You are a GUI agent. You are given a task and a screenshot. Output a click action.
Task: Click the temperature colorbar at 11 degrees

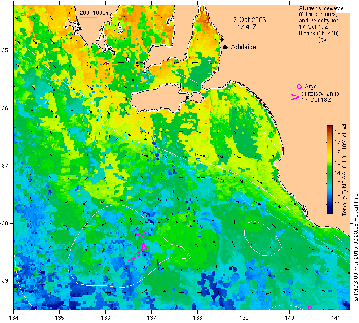click(x=329, y=204)
